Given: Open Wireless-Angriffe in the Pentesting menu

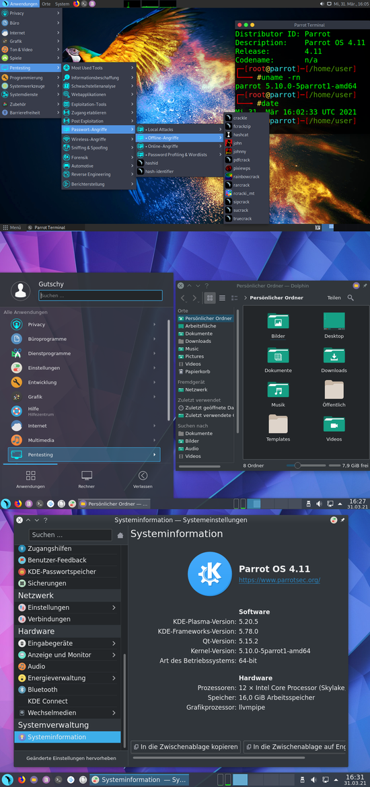Looking at the screenshot, I should [x=99, y=139].
